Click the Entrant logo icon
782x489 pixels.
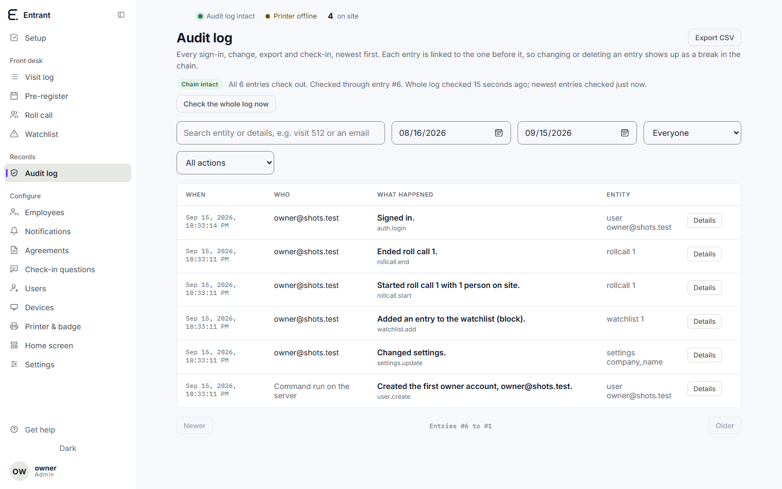pos(13,15)
